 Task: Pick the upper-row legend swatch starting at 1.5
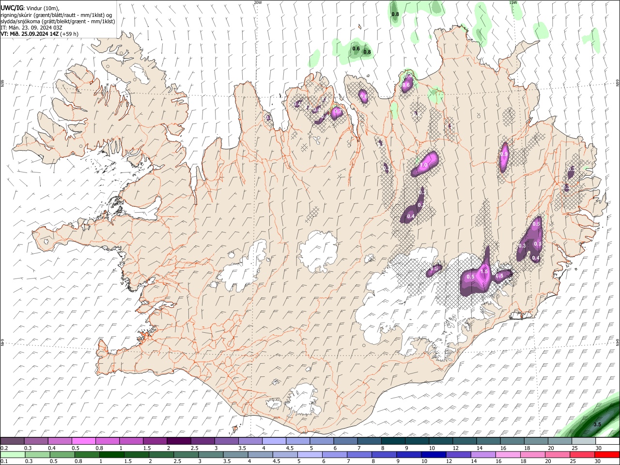pyautogui.click(x=155, y=441)
